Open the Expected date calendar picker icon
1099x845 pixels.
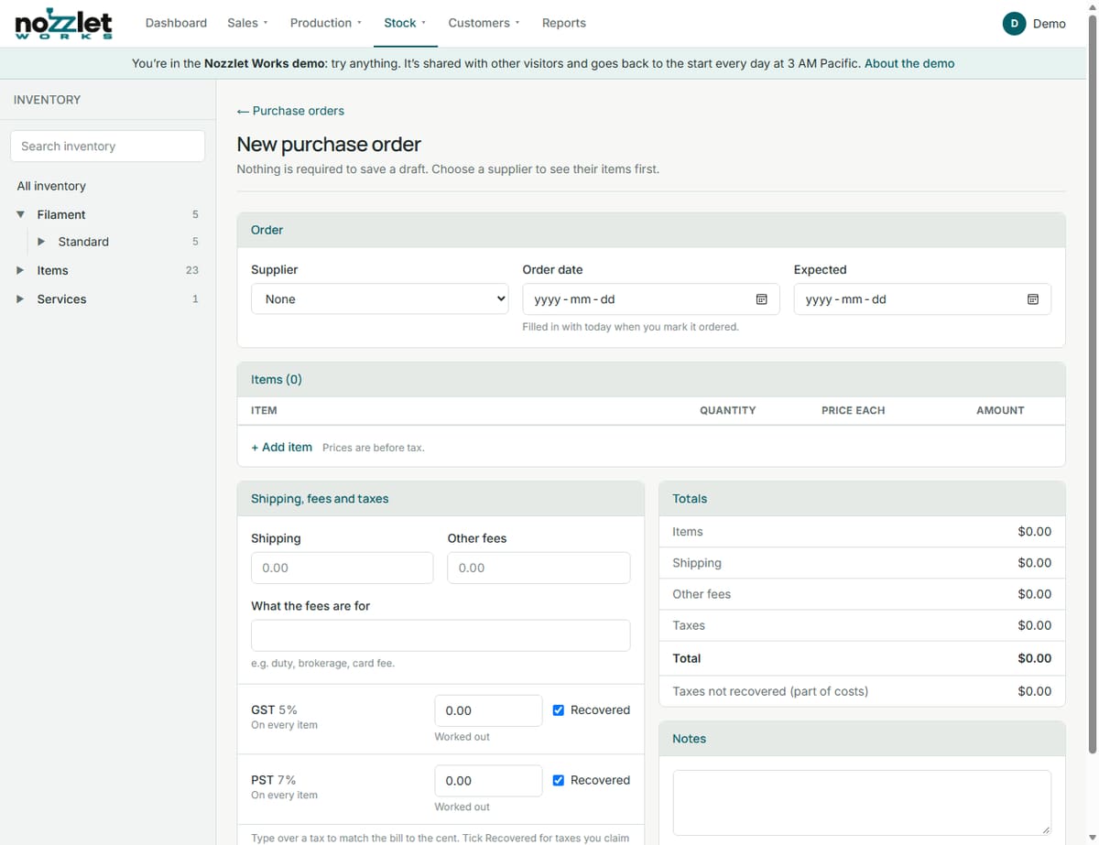pyautogui.click(x=1033, y=299)
